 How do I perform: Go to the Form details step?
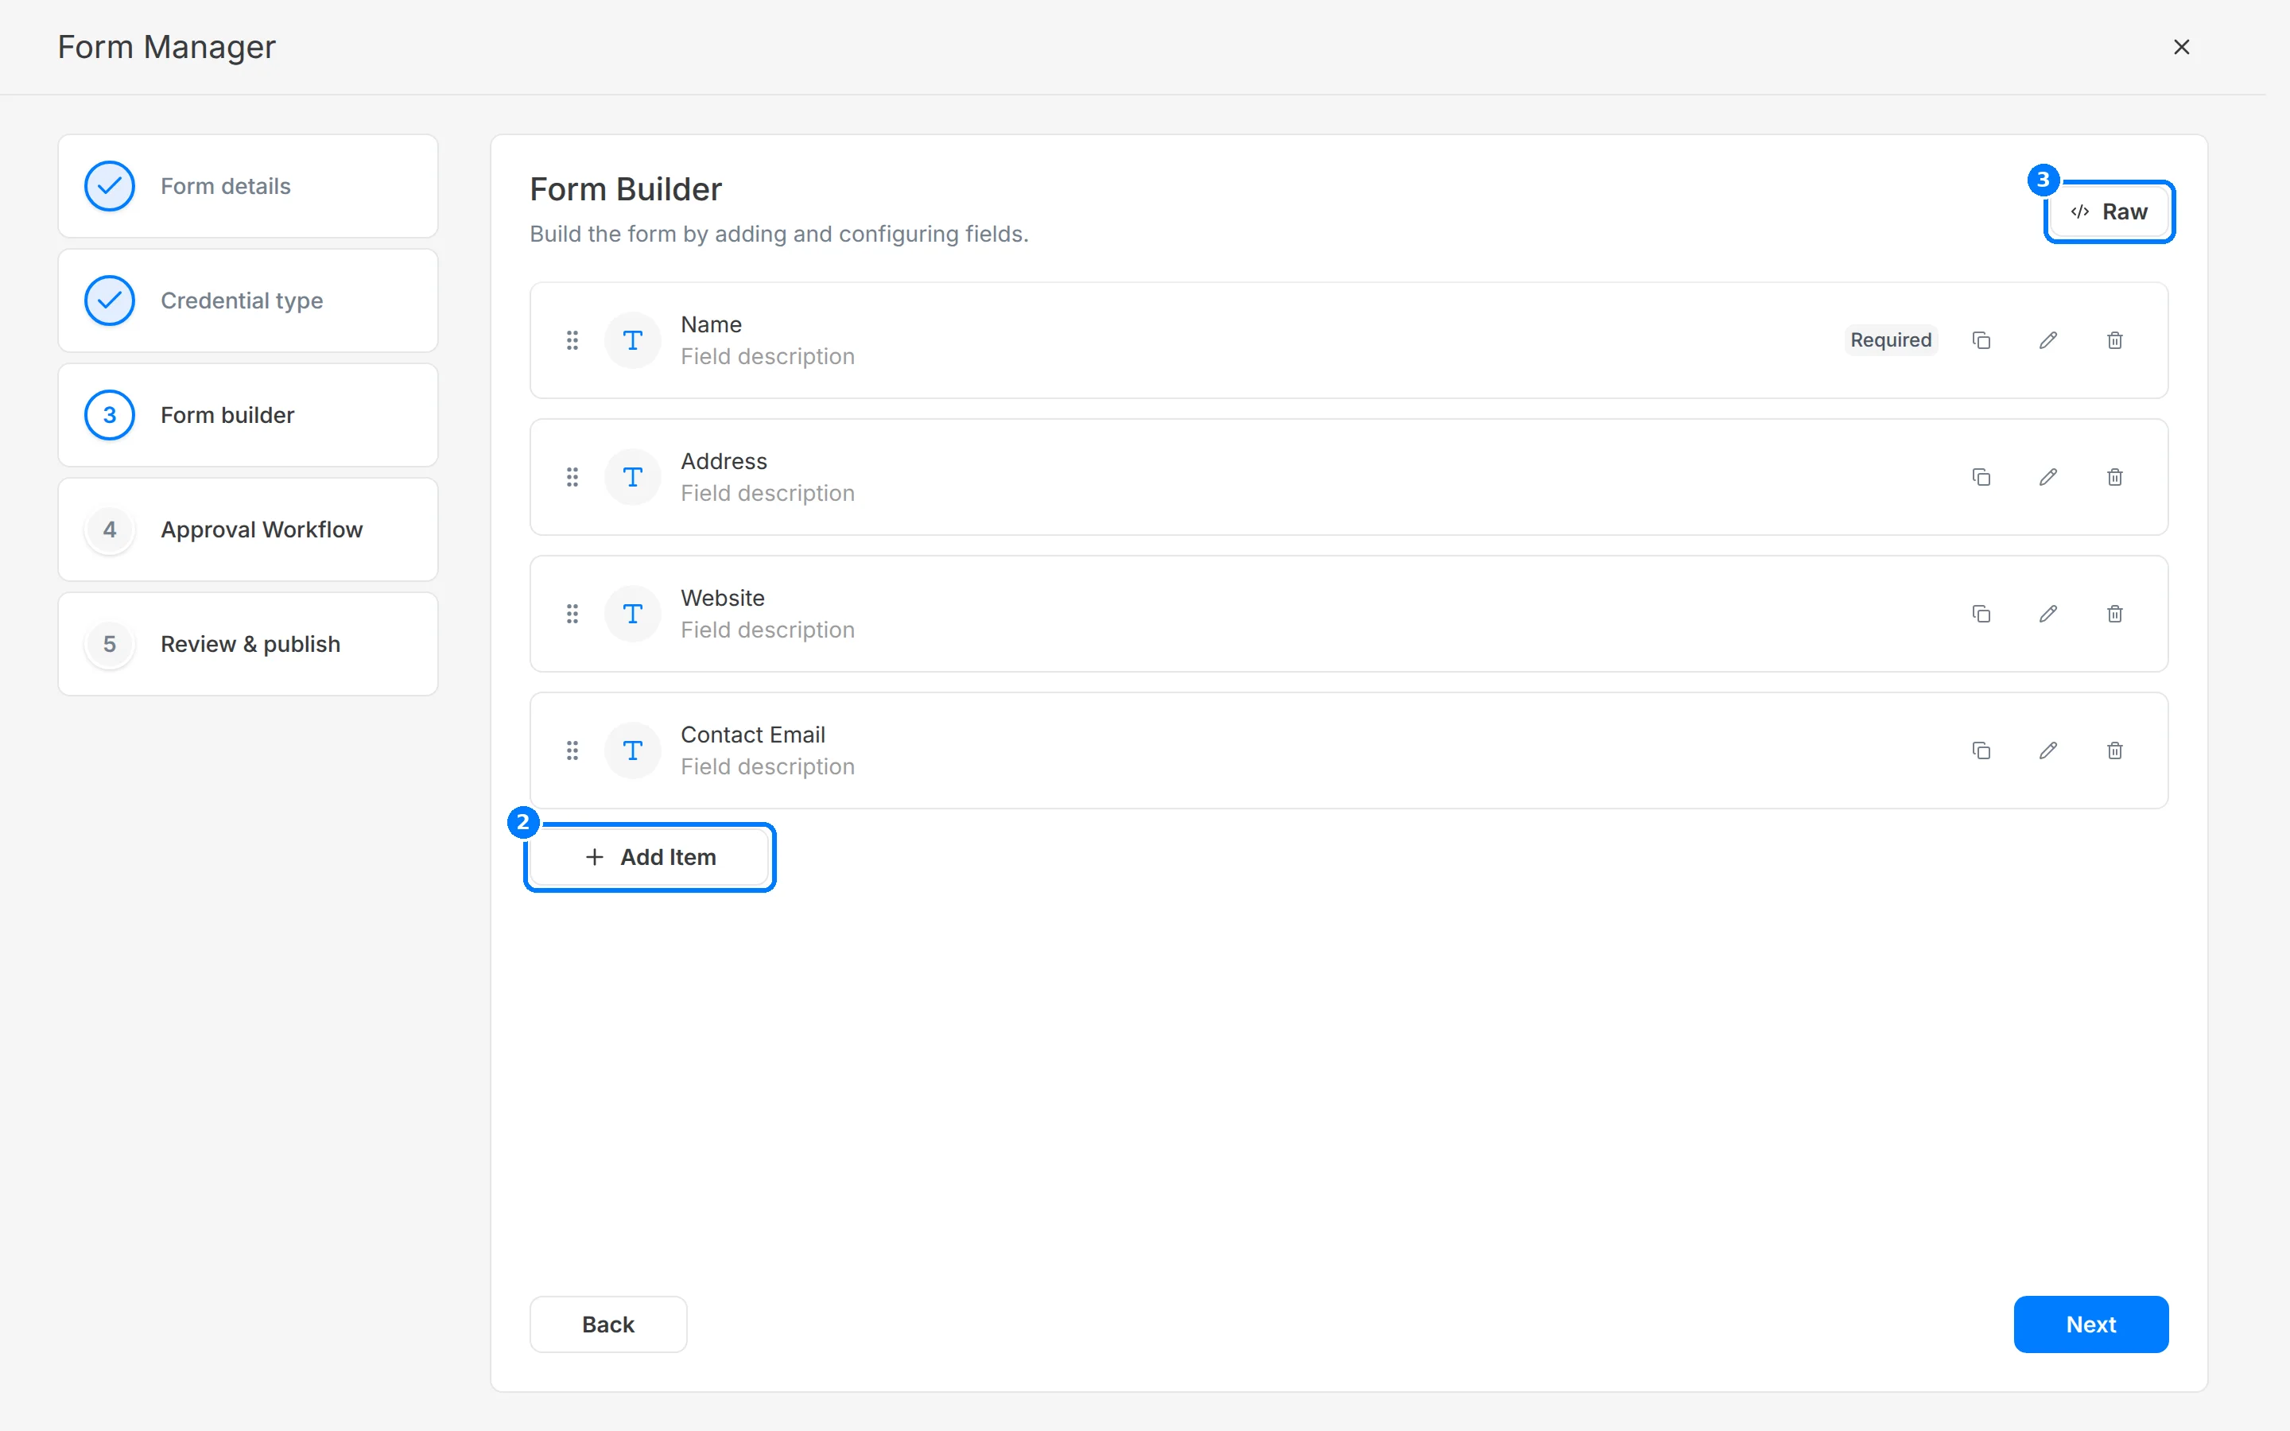[248, 185]
